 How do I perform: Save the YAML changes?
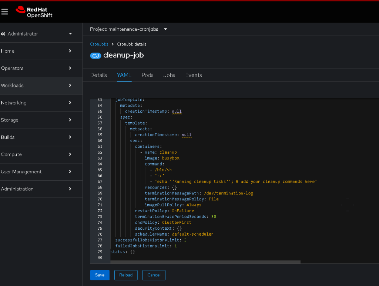tap(100, 275)
